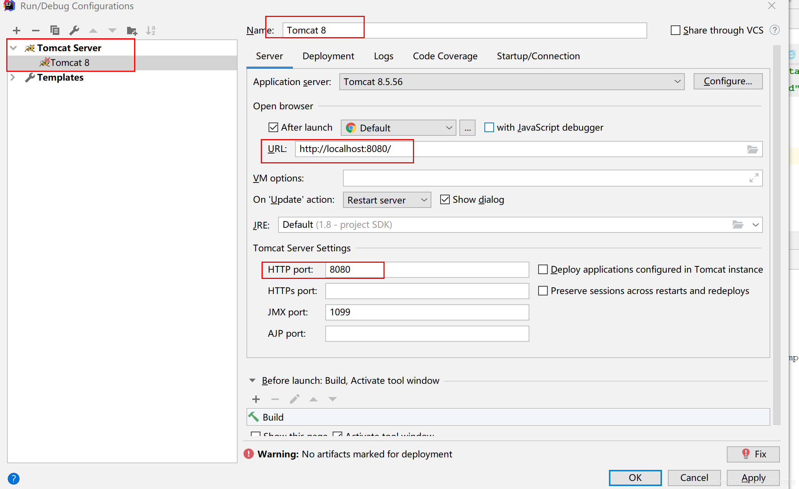Click into the HTTPs port input field
The height and width of the screenshot is (489, 799).
tap(427, 291)
